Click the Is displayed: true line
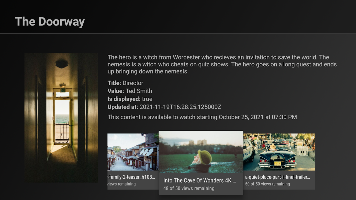The width and height of the screenshot is (356, 200). [130, 99]
